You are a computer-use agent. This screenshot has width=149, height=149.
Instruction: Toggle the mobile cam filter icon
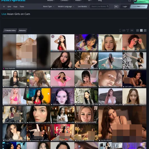(120, 30)
